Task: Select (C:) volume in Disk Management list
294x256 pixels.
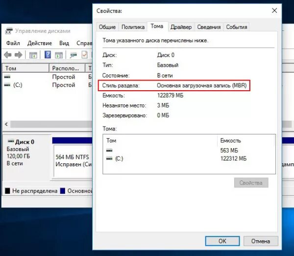Action: 18,85
